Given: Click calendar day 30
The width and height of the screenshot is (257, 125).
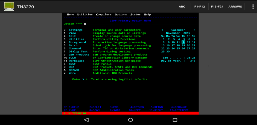Looking at the screenshot, I should tap(168, 51).
